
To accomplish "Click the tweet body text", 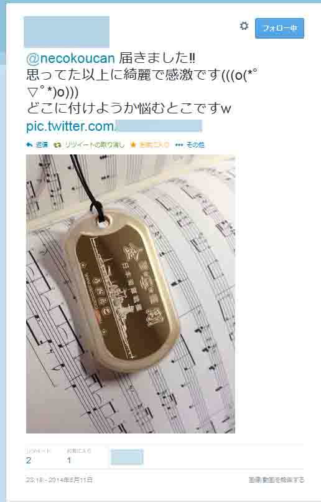I will [x=142, y=83].
